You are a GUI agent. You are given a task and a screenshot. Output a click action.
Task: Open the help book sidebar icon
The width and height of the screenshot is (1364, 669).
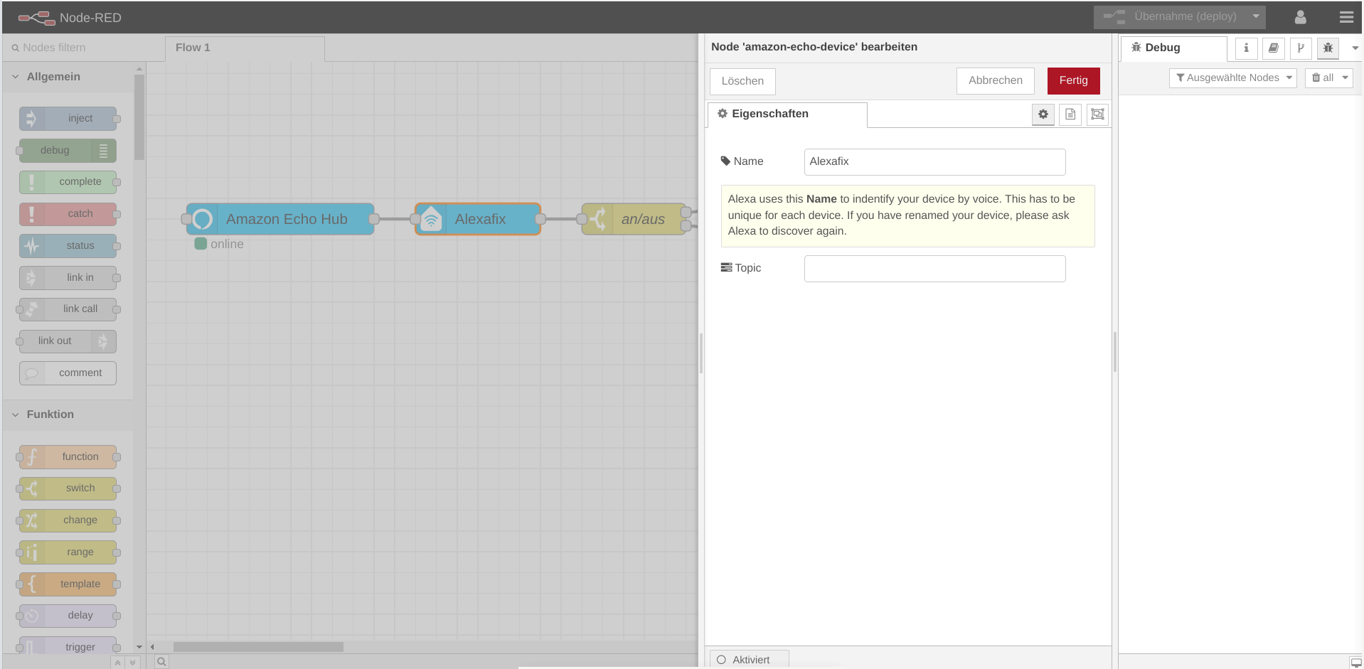click(x=1273, y=48)
